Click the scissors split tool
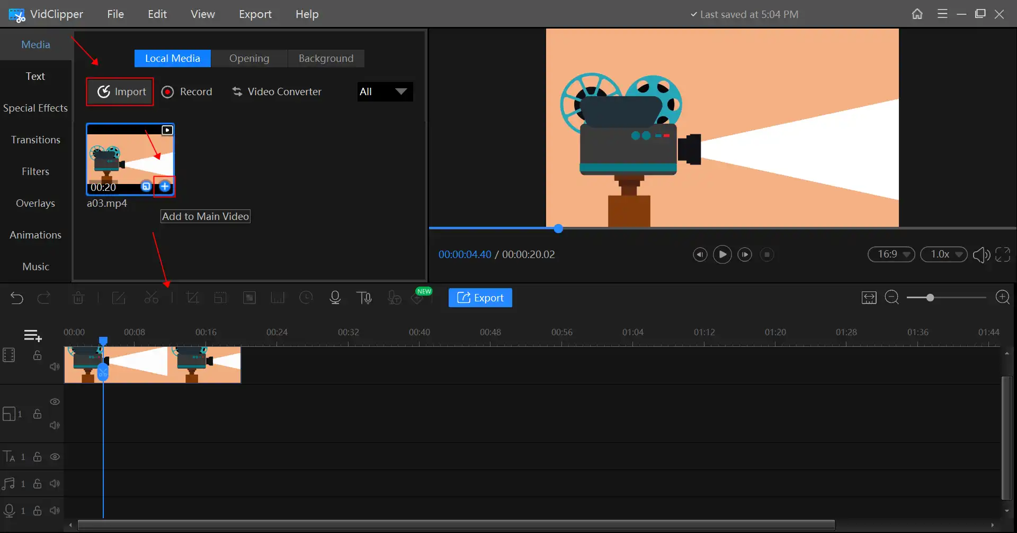The image size is (1017, 533). (x=151, y=298)
